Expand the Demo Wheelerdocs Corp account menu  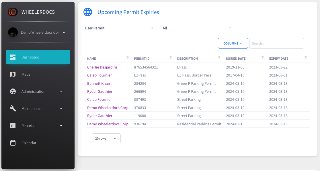[x=64, y=33]
